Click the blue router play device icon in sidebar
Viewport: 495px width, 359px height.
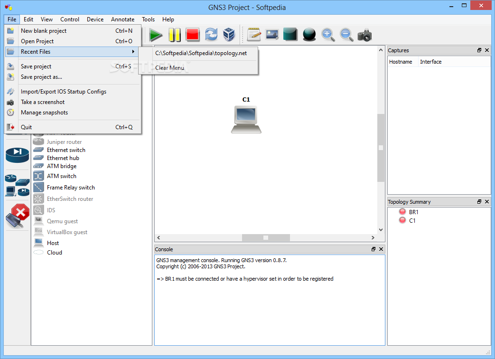[18, 155]
